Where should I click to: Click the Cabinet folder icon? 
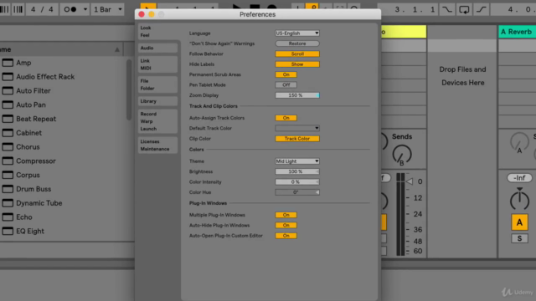tap(8, 133)
